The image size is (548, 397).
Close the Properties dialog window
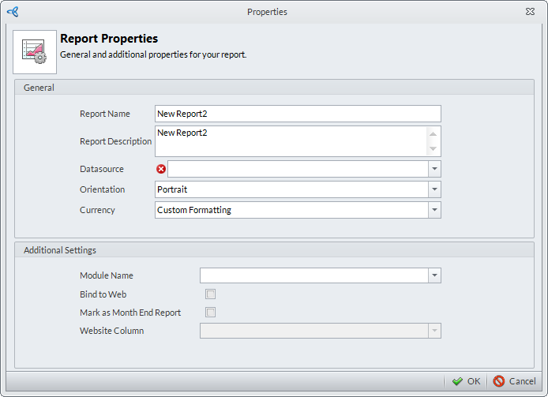coord(530,12)
